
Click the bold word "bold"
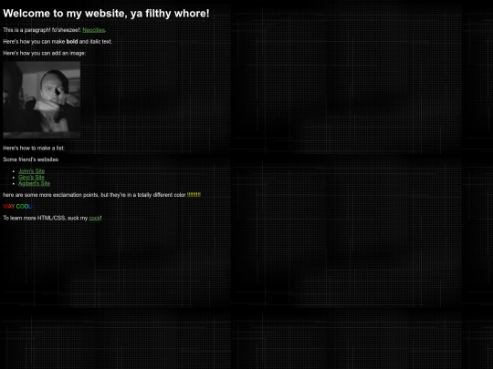tap(72, 41)
